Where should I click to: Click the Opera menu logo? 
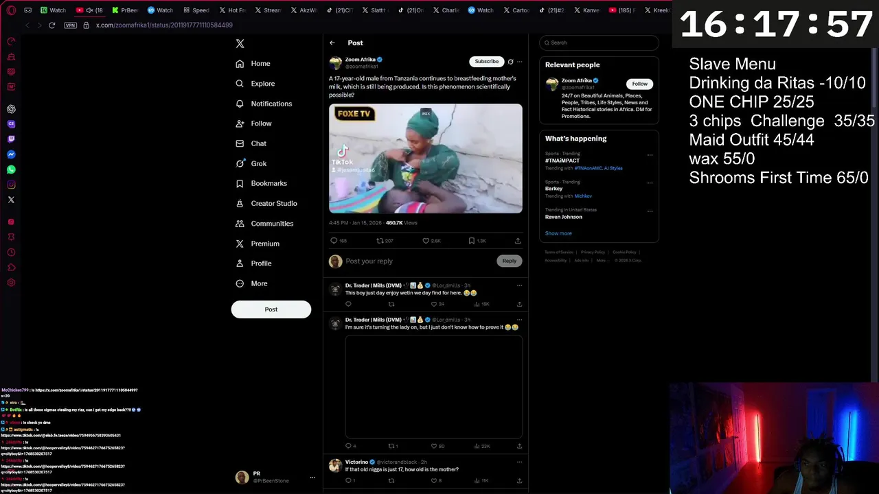tap(11, 10)
